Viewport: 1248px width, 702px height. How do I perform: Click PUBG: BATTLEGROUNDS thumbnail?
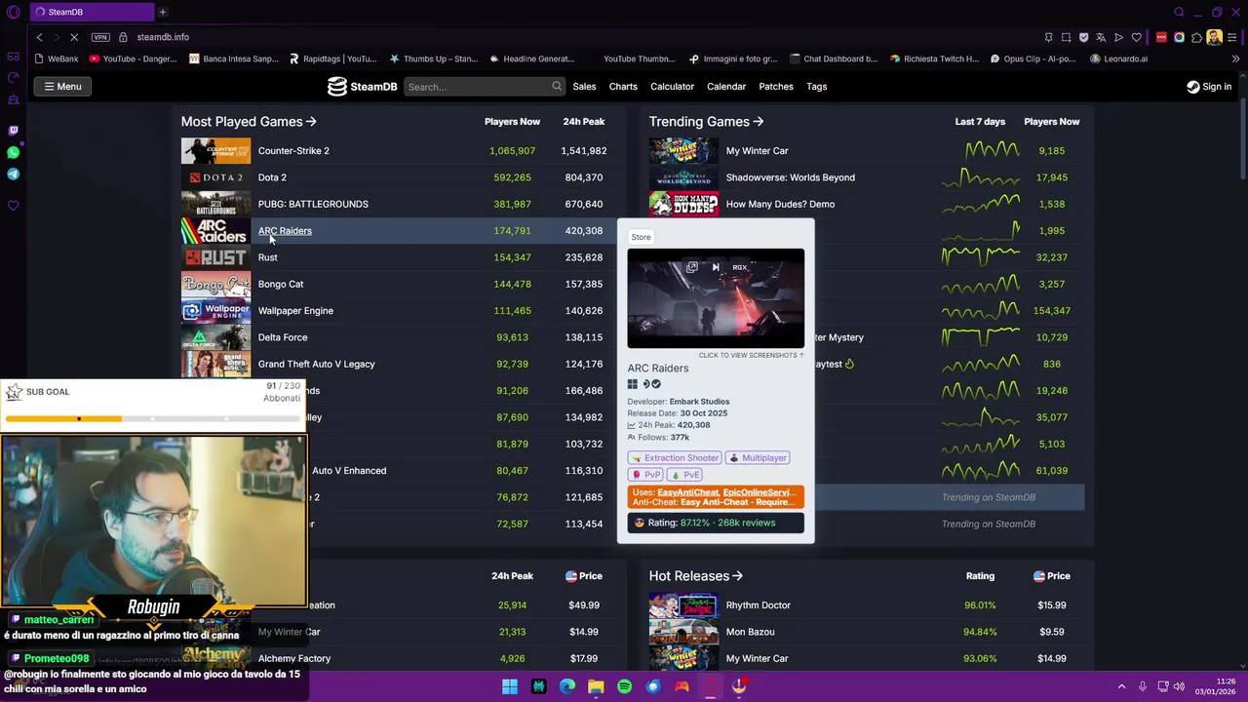click(x=215, y=204)
